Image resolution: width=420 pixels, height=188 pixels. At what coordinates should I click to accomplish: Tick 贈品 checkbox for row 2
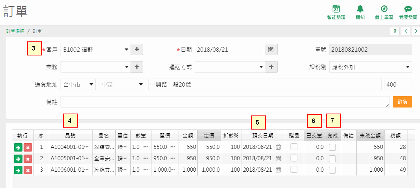294,158
